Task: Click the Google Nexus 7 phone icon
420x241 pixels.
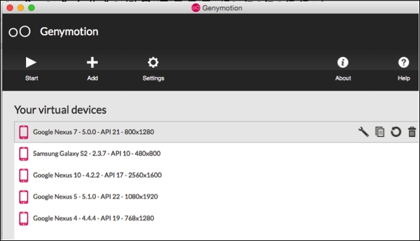Action: (23, 132)
